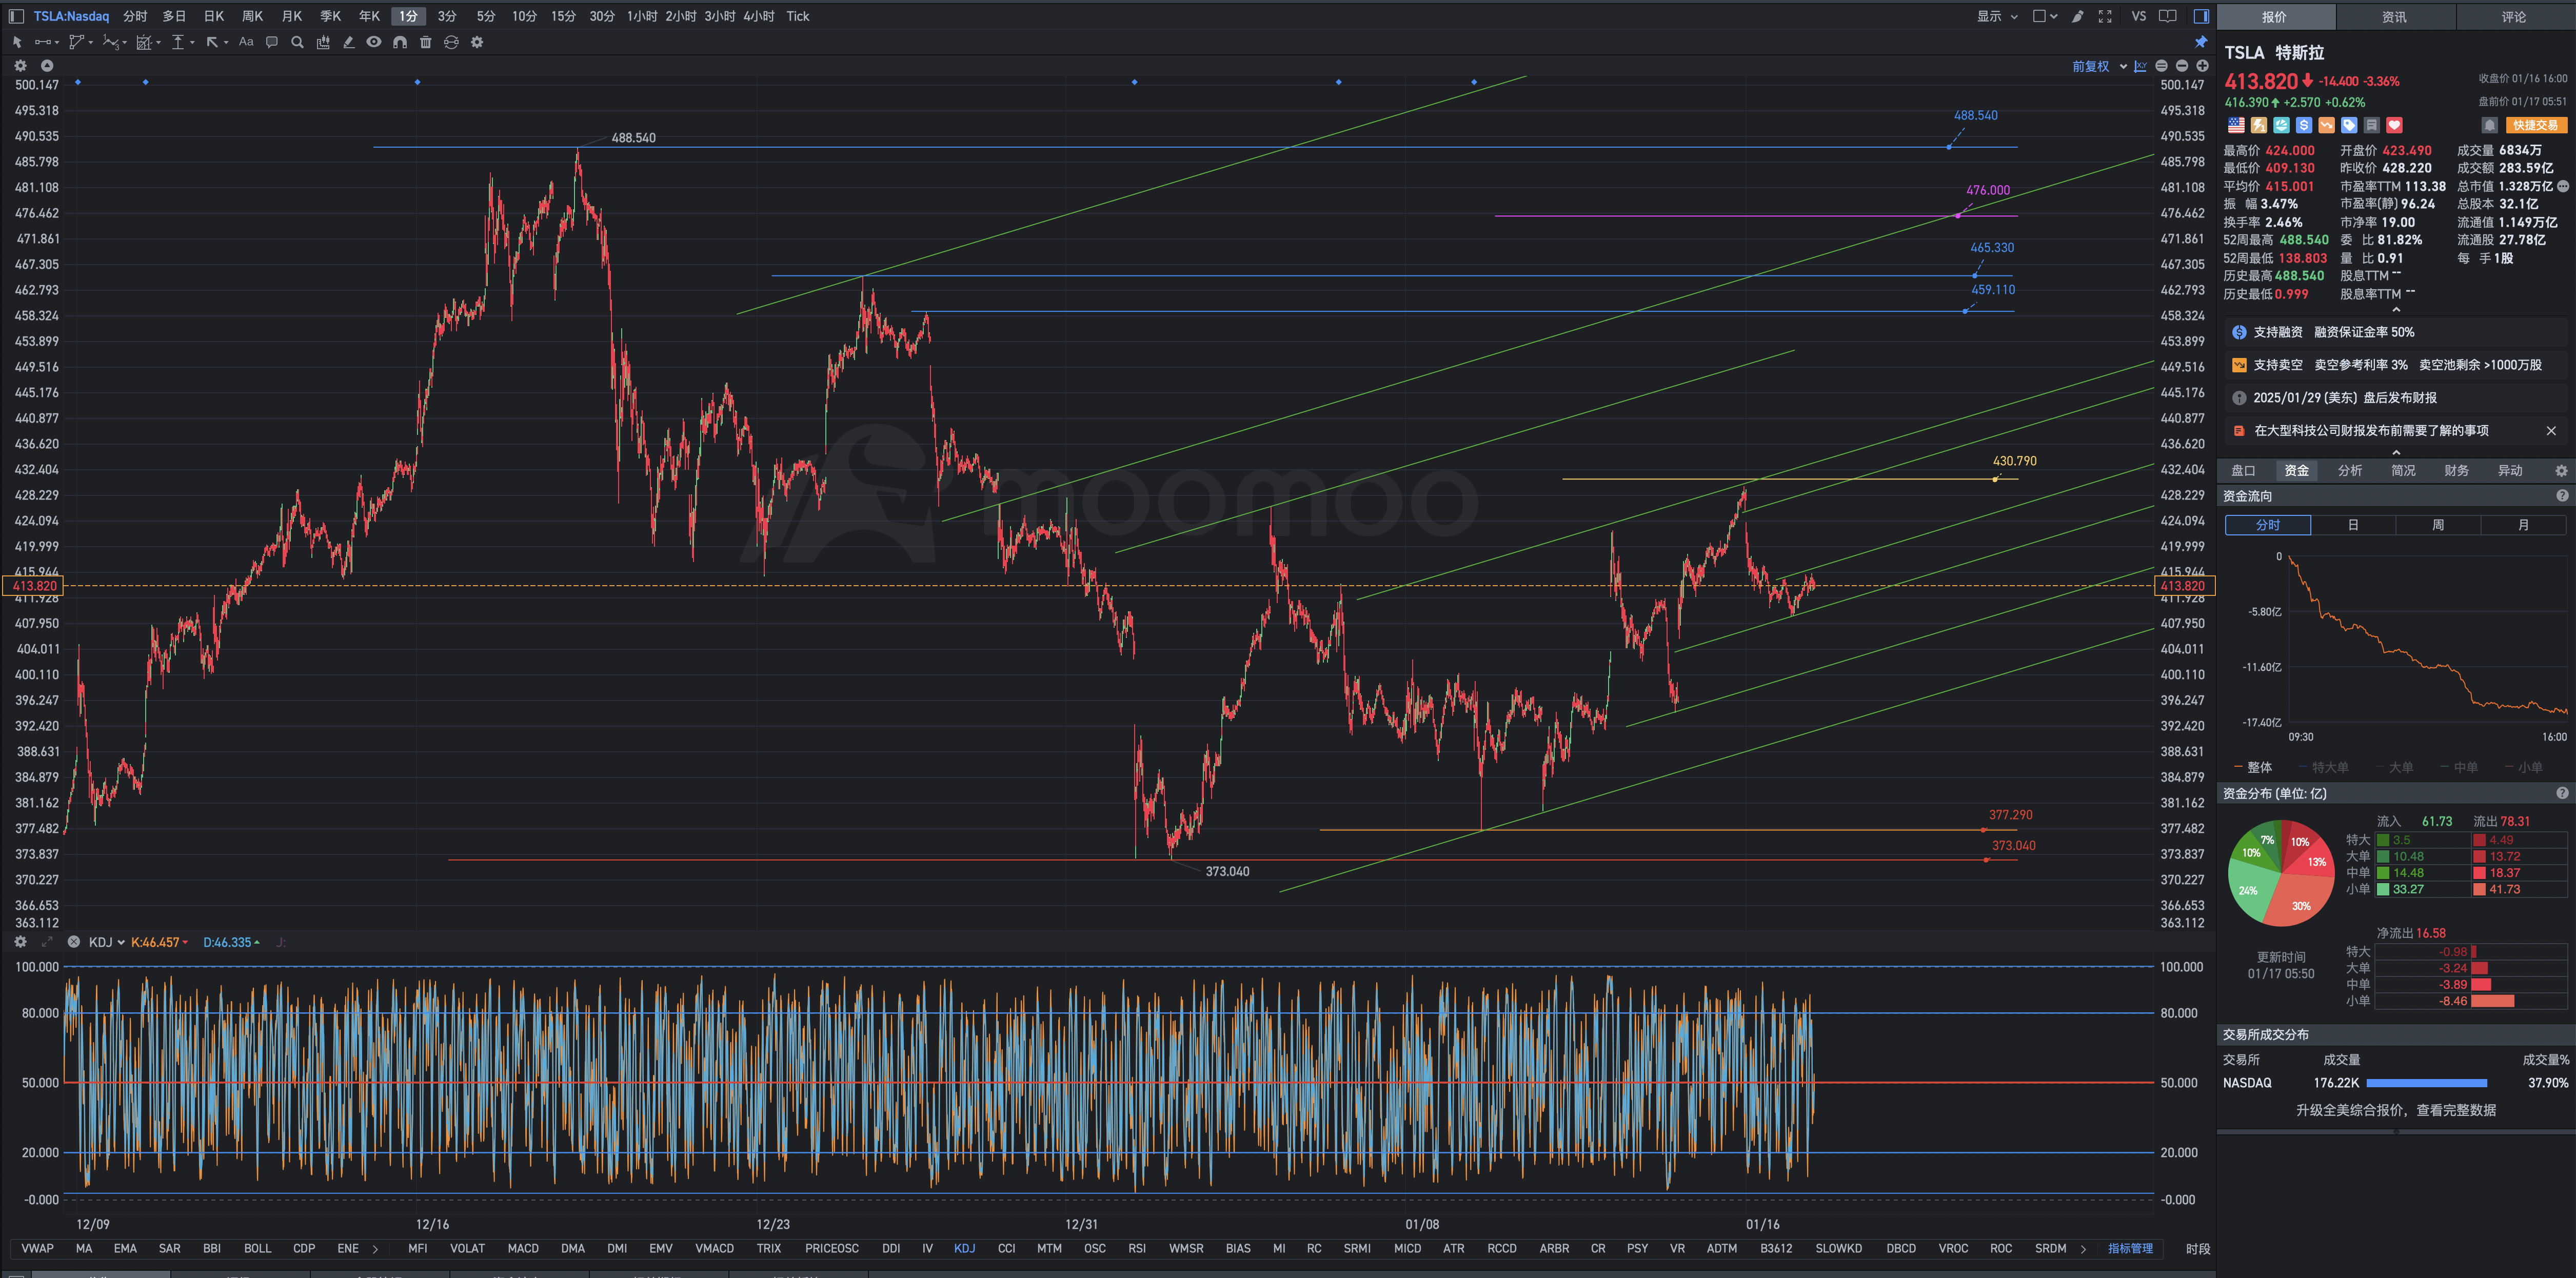The image size is (2576, 1278).
Task: Click the magnifier zoom tool
Action: (297, 42)
